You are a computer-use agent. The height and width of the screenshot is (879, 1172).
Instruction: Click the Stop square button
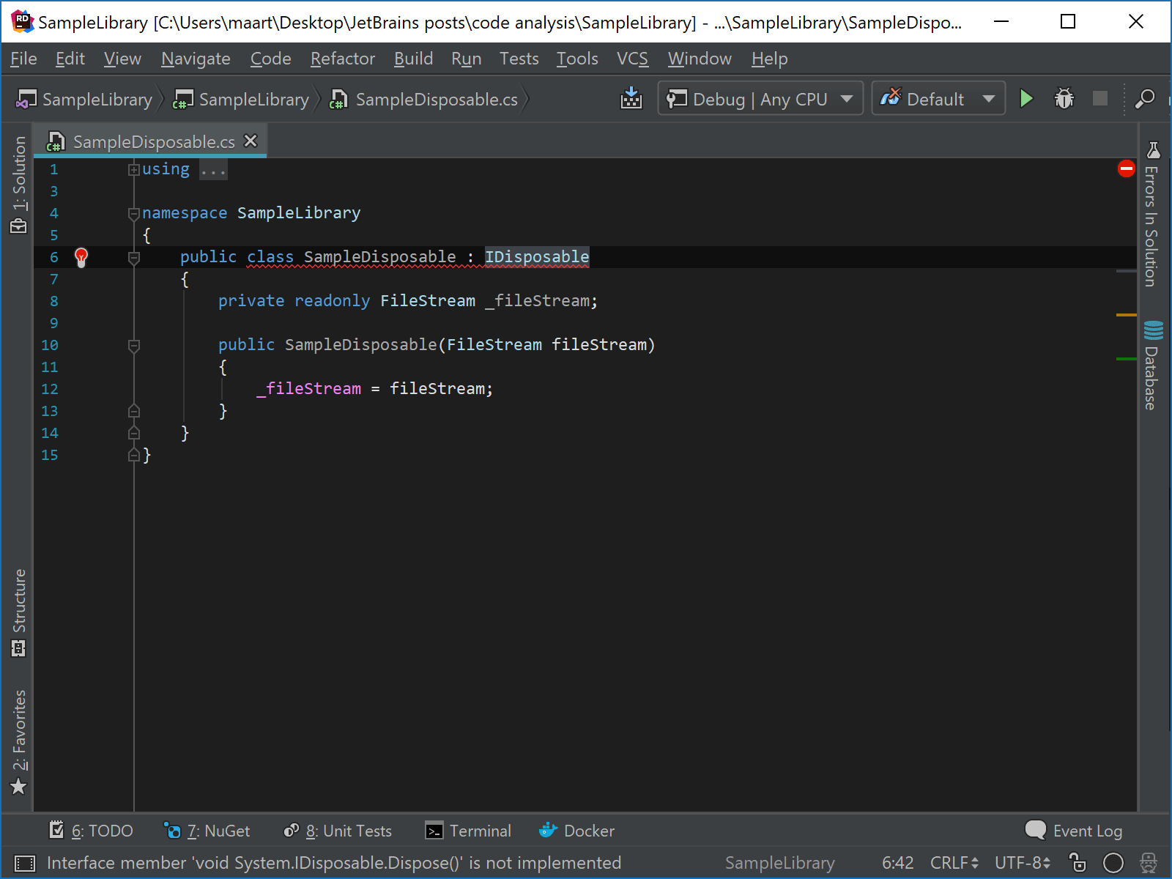(1100, 98)
